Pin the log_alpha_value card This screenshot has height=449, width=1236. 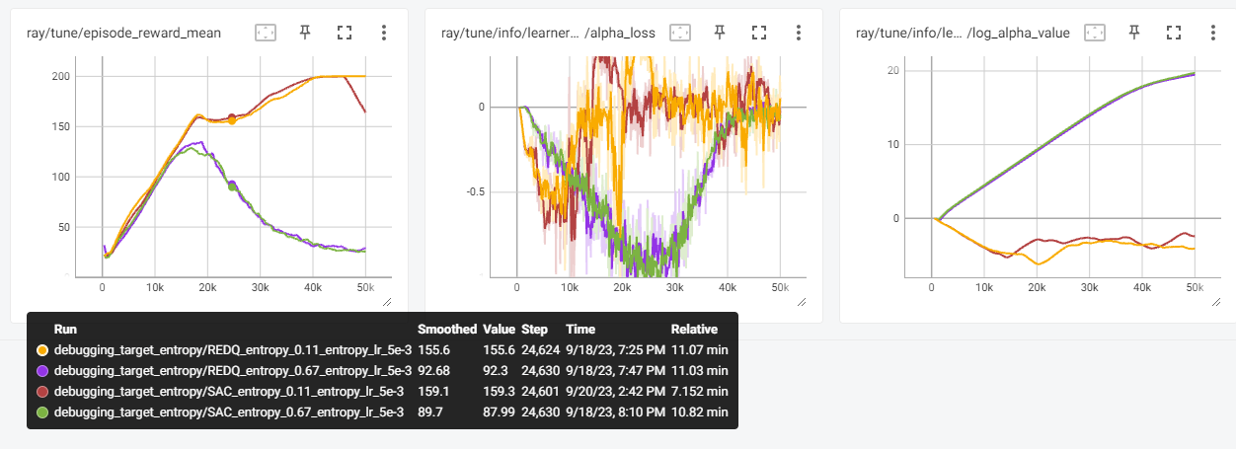(1134, 33)
